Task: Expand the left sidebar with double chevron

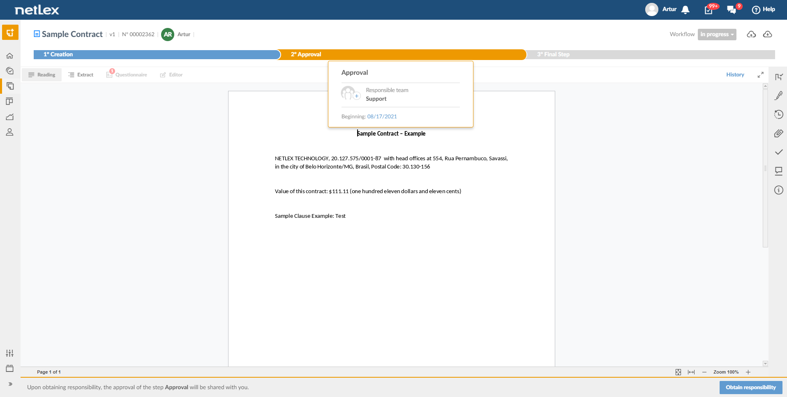Action: click(10, 384)
